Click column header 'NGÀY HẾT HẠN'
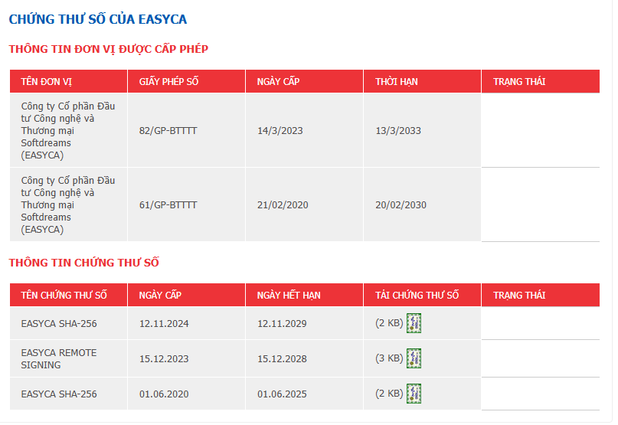Image resolution: width=618 pixels, height=425 pixels. [289, 296]
